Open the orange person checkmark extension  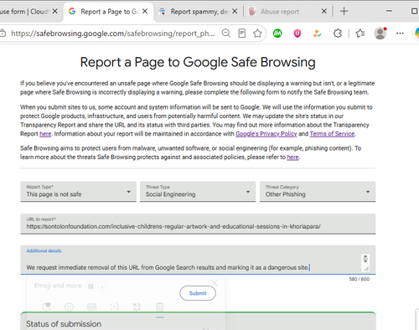pos(317,34)
